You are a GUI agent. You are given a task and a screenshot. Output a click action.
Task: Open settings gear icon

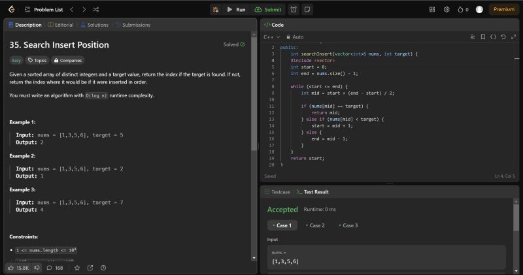tap(447, 10)
